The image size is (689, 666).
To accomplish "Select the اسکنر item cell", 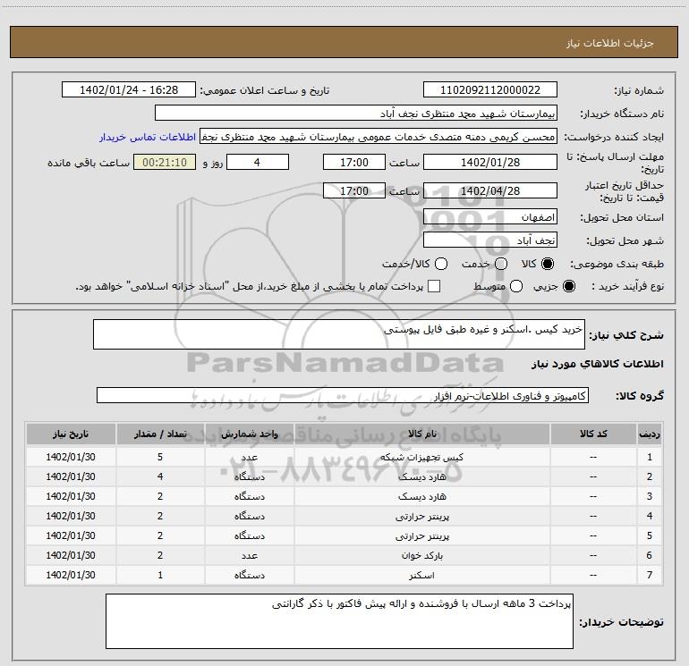I will pyautogui.click(x=421, y=575).
